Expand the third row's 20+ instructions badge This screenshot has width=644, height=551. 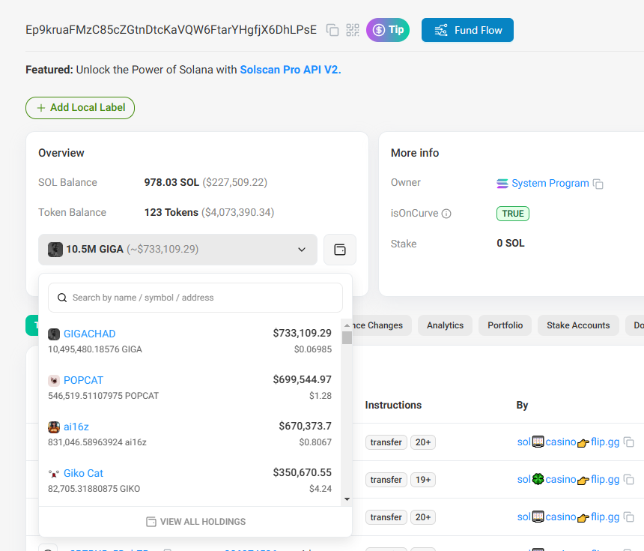423,517
